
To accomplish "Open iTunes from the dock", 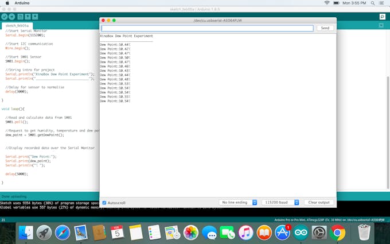I will (x=245, y=233).
